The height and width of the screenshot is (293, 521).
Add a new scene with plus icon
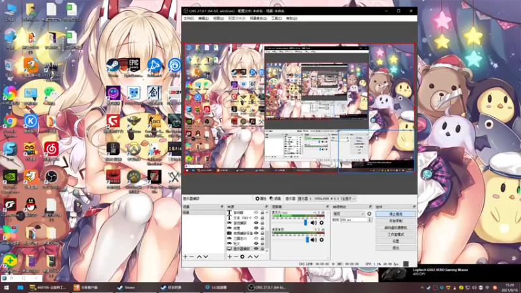186,257
